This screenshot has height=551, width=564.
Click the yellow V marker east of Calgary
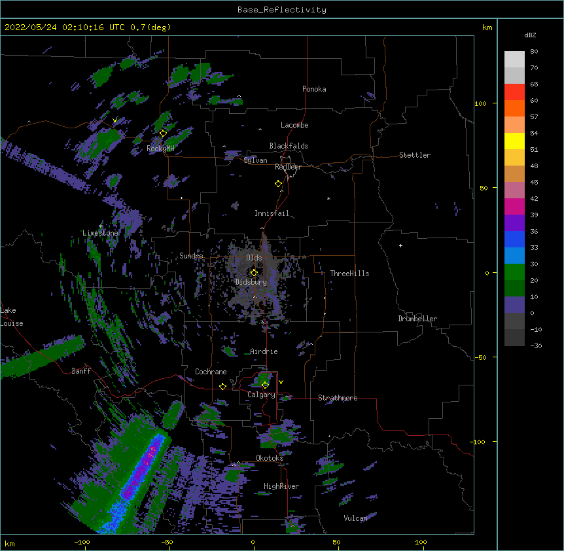(x=281, y=382)
